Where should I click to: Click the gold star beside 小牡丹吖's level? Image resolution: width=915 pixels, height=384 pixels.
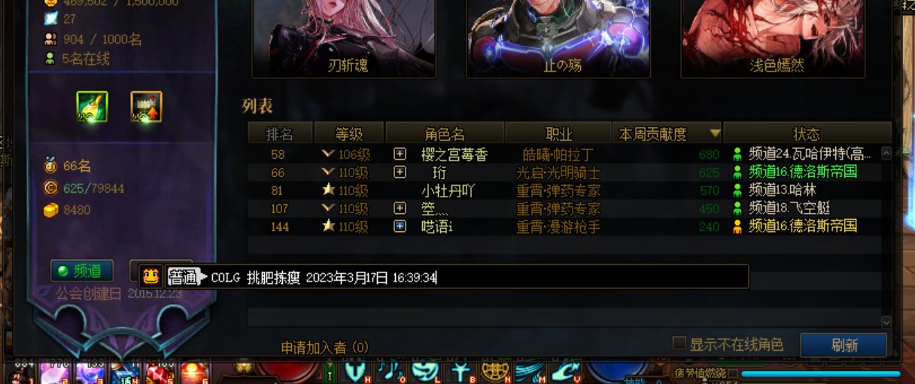tap(328, 190)
